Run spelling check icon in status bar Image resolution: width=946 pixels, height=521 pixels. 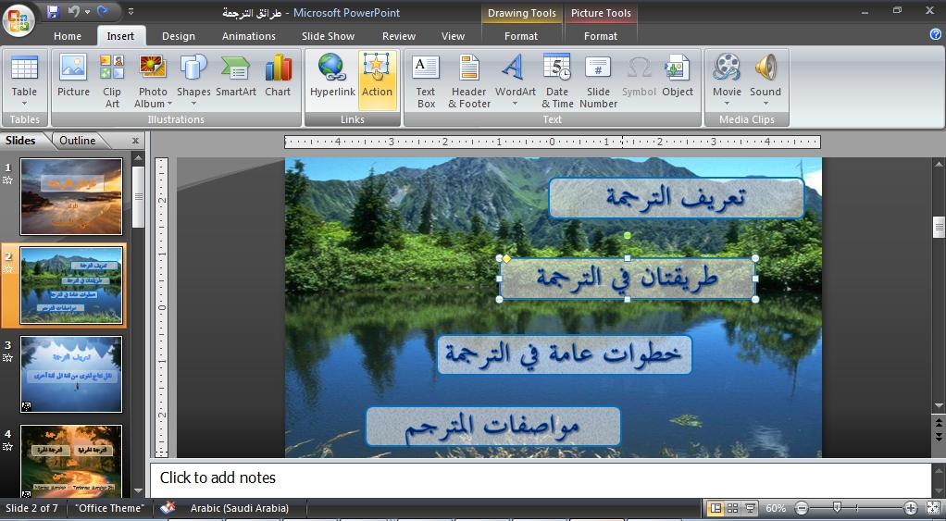(x=168, y=508)
